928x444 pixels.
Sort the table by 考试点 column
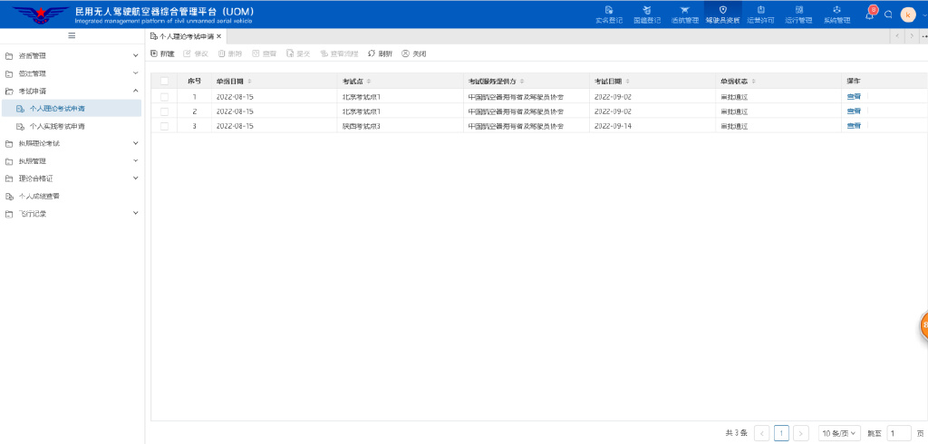click(x=369, y=82)
